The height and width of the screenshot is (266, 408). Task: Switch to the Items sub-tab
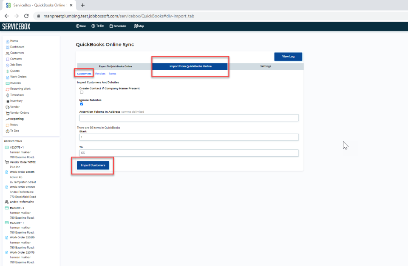pos(112,74)
